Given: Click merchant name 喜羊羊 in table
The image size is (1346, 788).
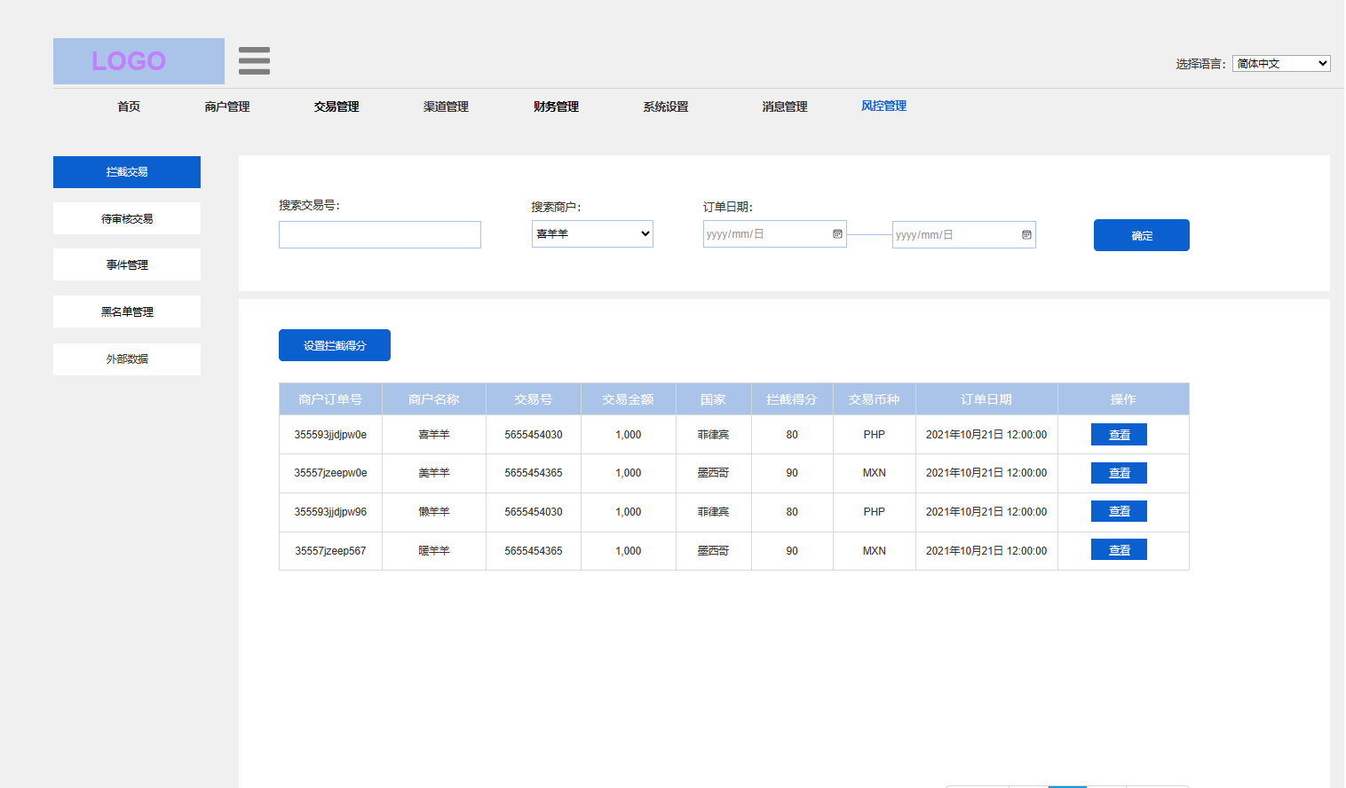Looking at the screenshot, I should (x=434, y=435).
